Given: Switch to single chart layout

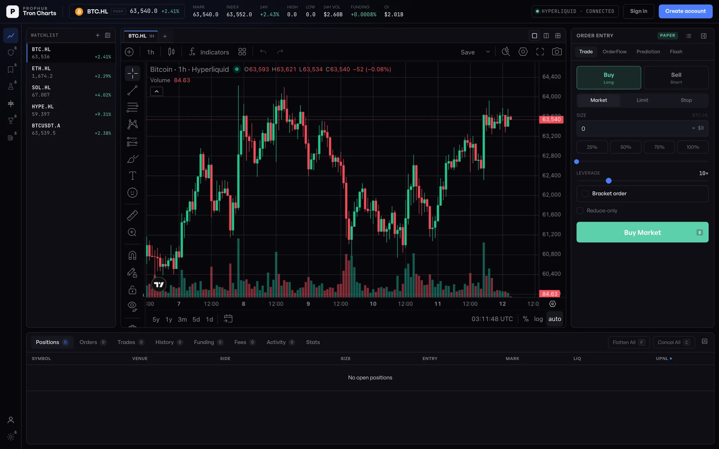Looking at the screenshot, I should click(x=534, y=36).
